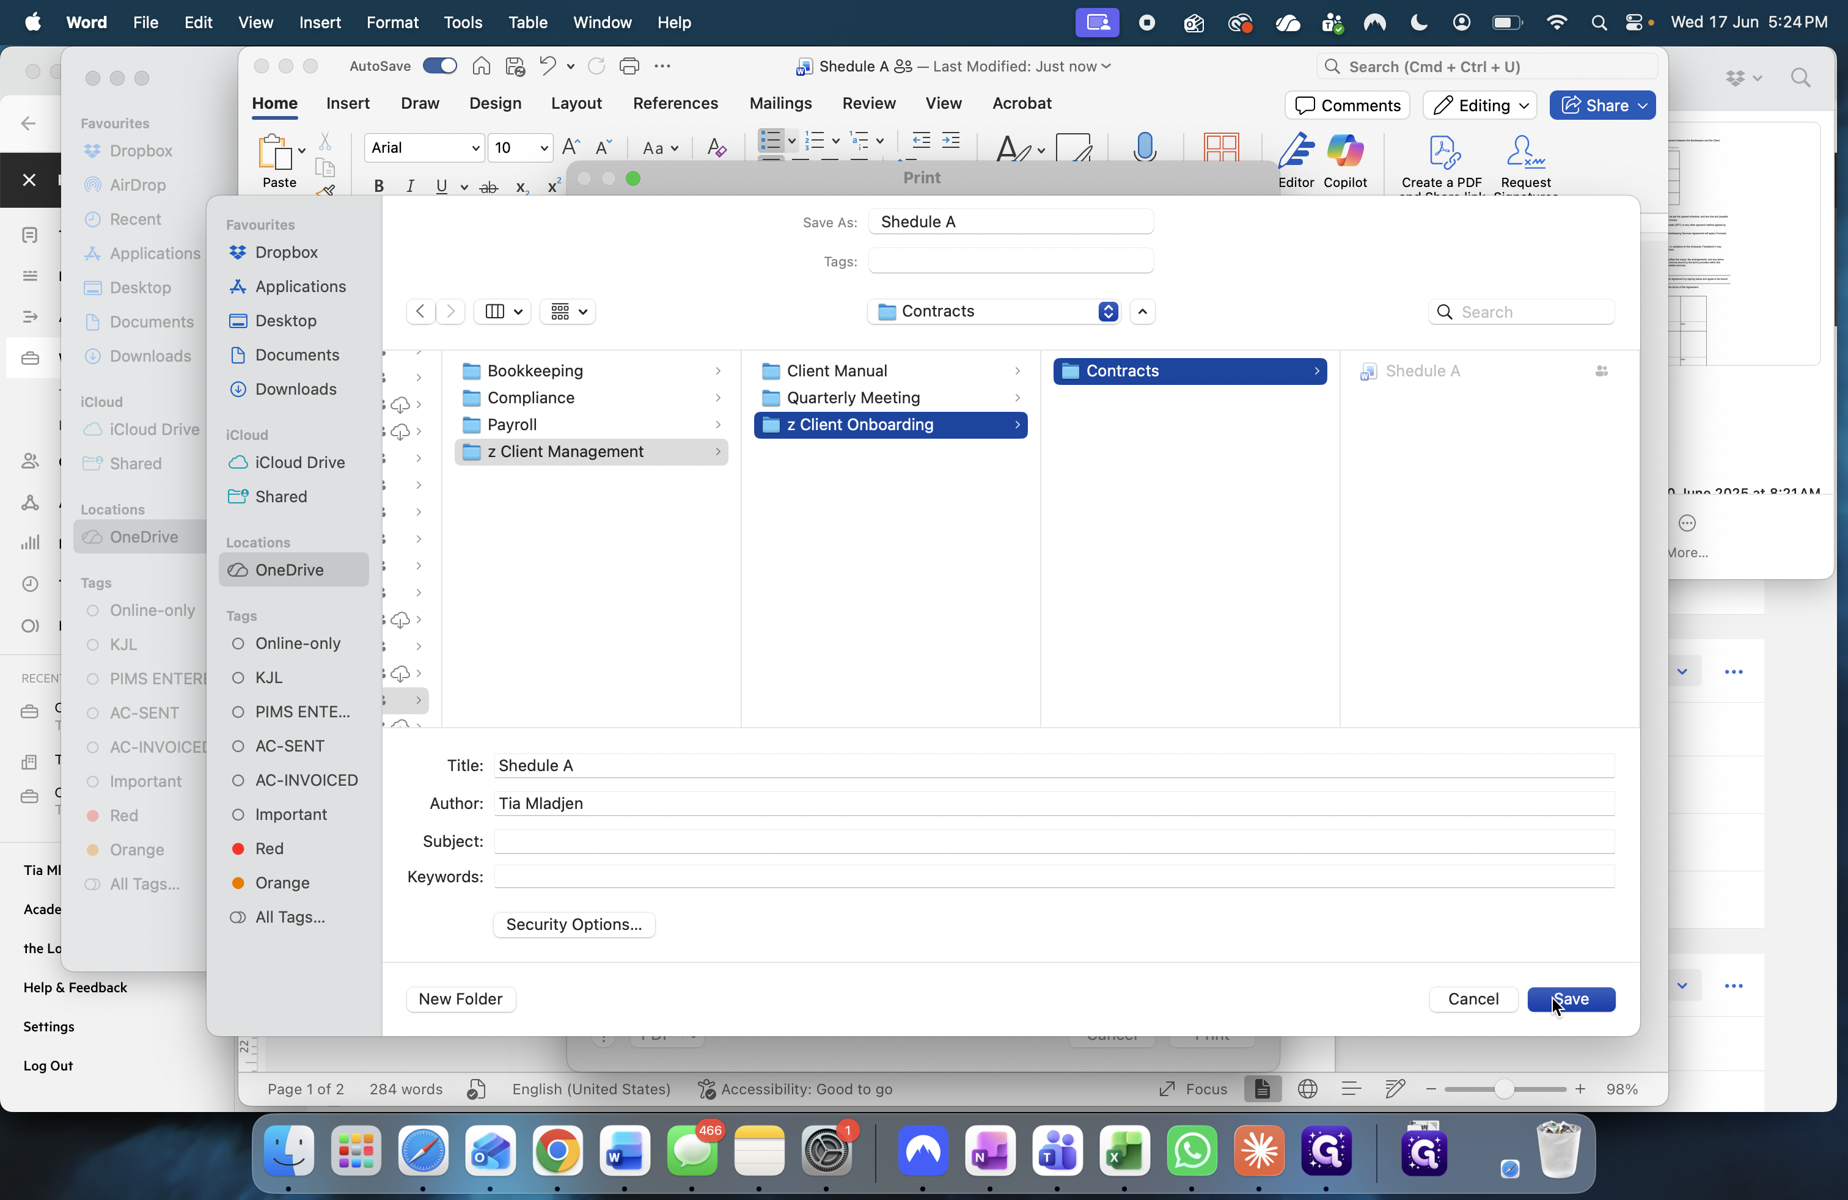The image size is (1848, 1200).
Task: Open the Format menu in menu bar
Action: point(392,23)
